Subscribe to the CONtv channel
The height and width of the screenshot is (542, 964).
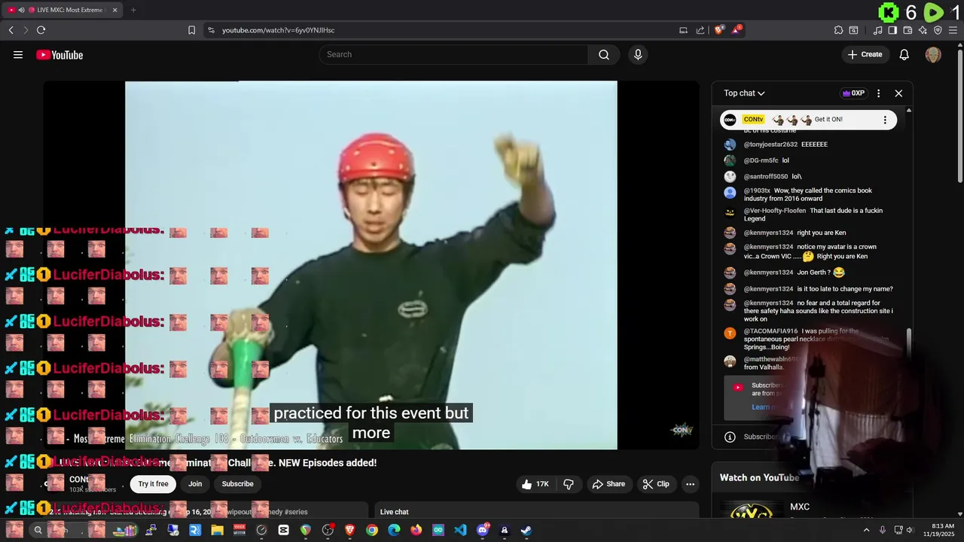[237, 484]
